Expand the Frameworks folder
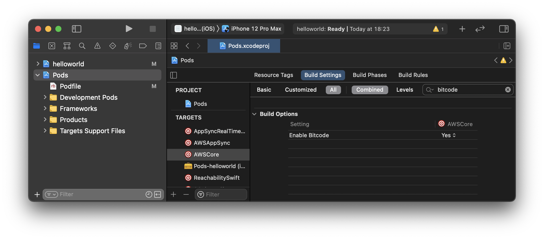 tap(45, 108)
